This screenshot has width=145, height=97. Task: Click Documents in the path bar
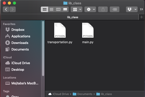click(82, 94)
